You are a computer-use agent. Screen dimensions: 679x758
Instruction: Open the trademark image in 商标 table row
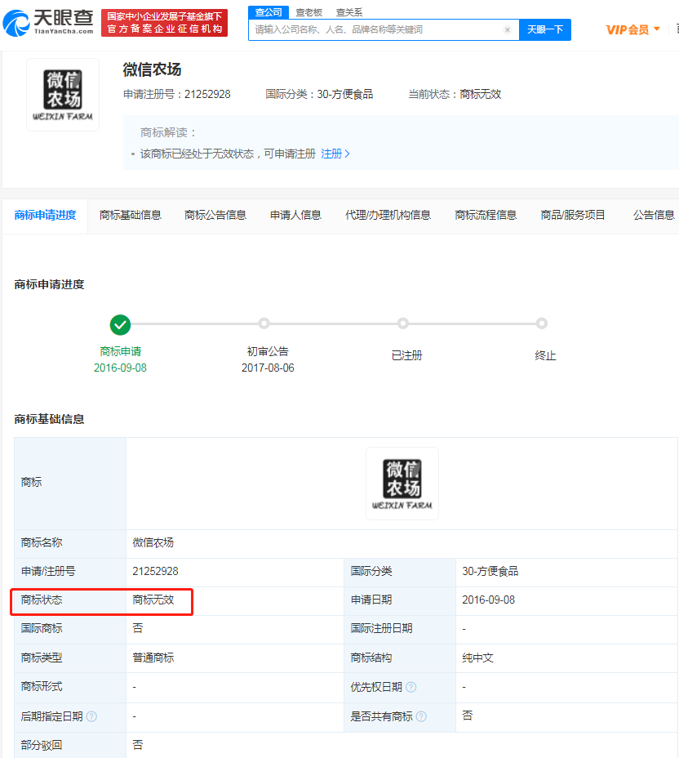(x=402, y=484)
